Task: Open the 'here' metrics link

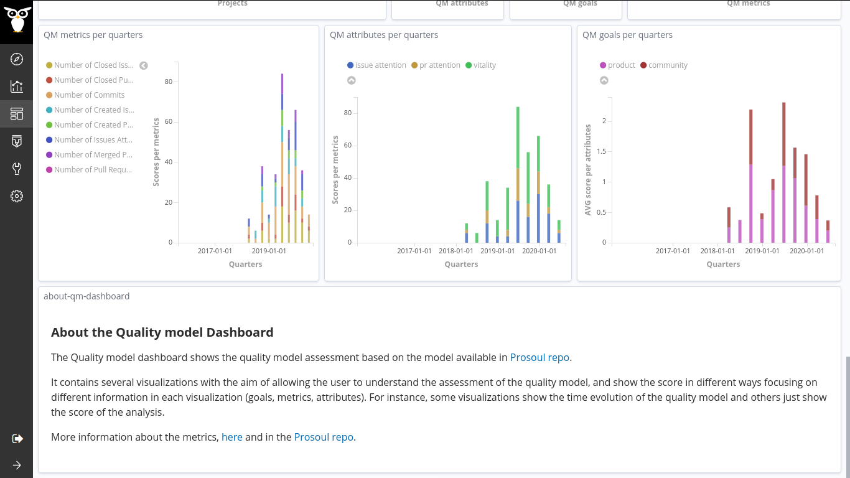Action: click(232, 437)
